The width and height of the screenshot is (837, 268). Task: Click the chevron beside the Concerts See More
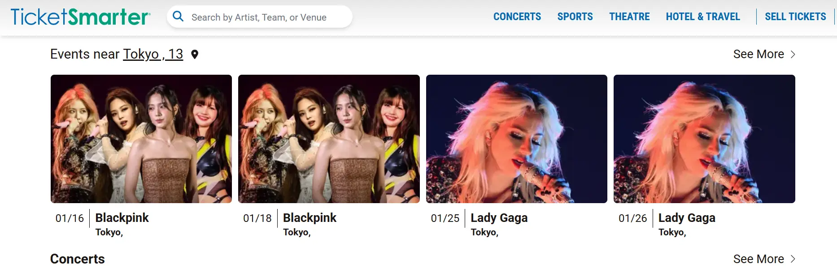click(x=793, y=259)
